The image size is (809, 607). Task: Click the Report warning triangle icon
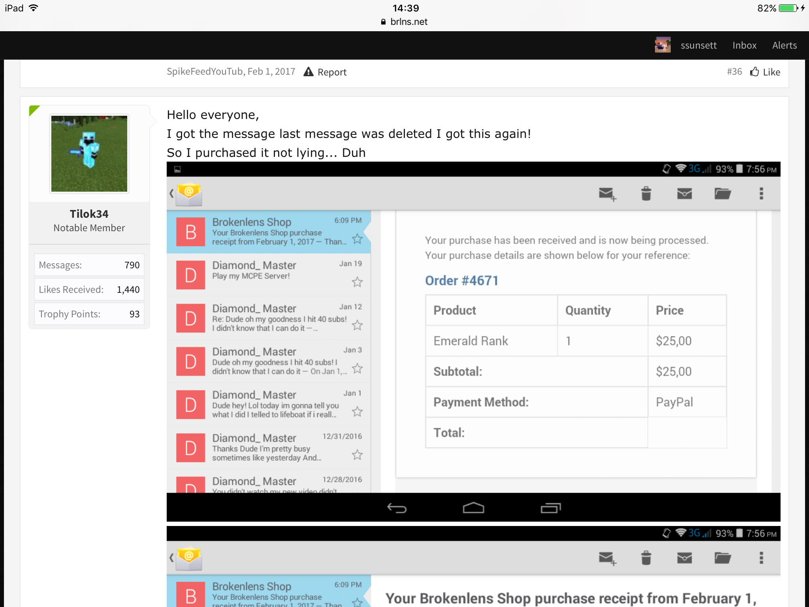[x=309, y=72]
